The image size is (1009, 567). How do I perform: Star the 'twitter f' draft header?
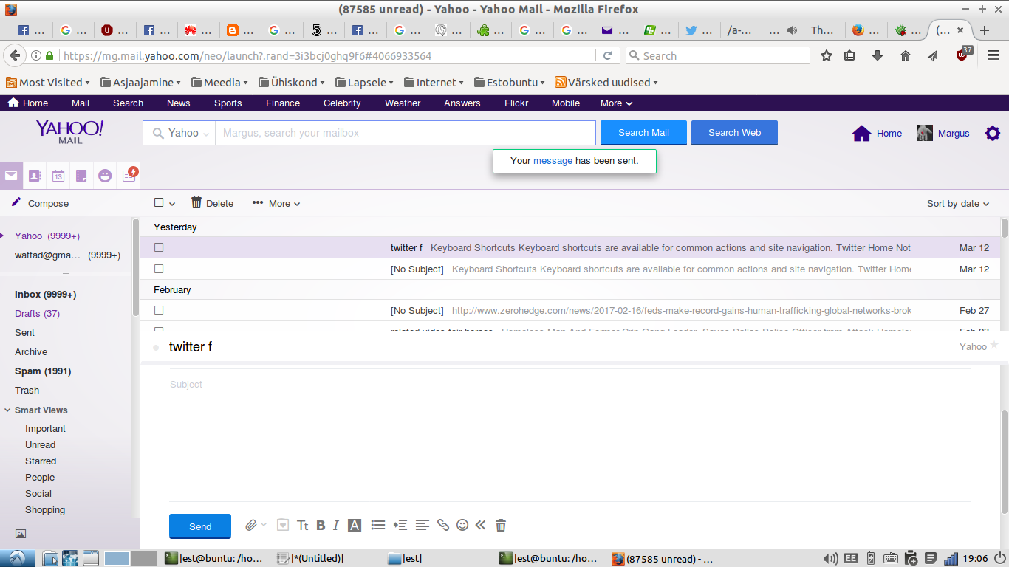tap(993, 345)
